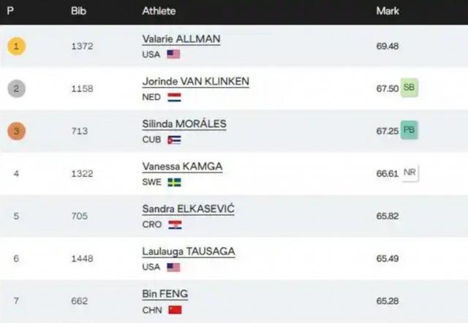Open Jorinde VAN KLINKEN profile link
Image resolution: width=468 pixels, height=323 pixels.
tap(195, 81)
